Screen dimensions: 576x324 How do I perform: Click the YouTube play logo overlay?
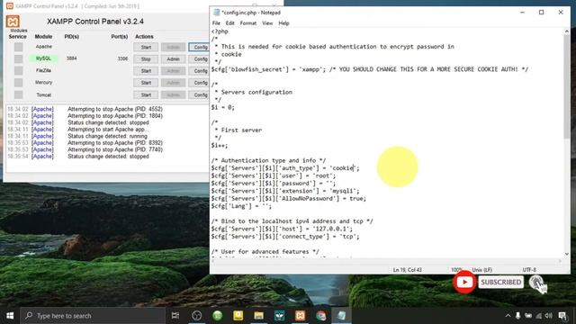(464, 282)
